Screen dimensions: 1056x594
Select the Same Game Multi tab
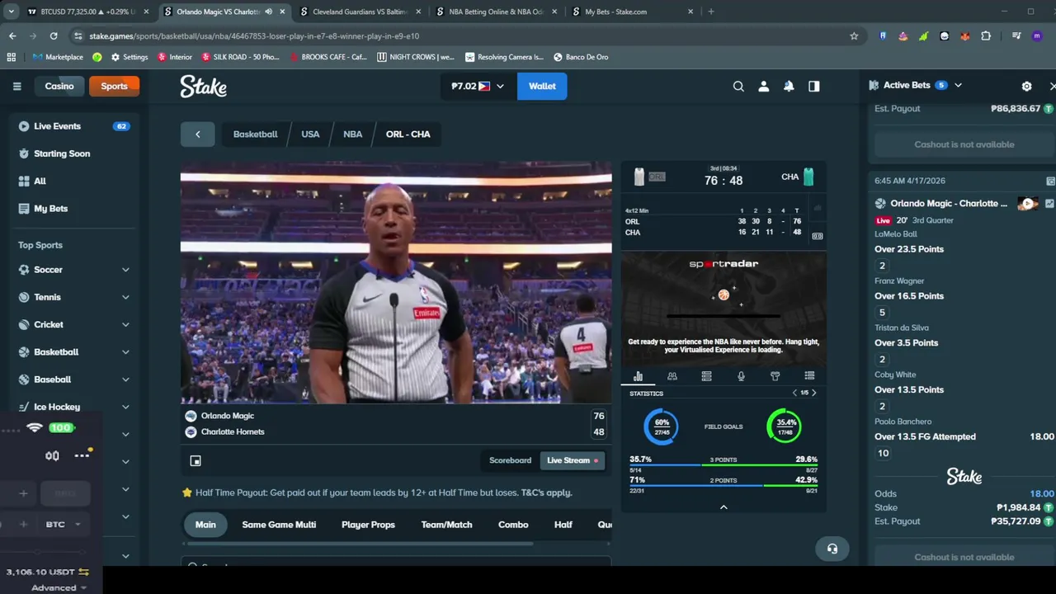point(279,525)
